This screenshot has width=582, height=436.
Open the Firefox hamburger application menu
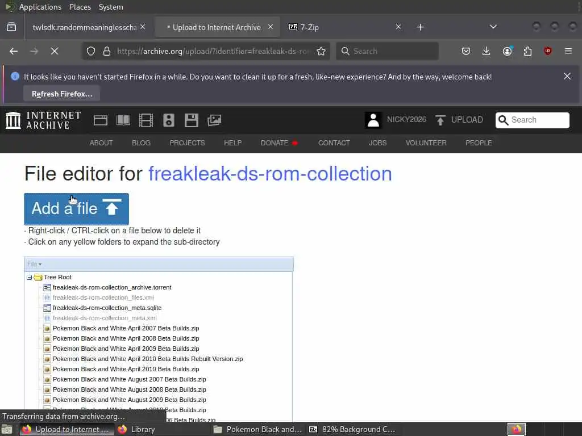click(568, 51)
